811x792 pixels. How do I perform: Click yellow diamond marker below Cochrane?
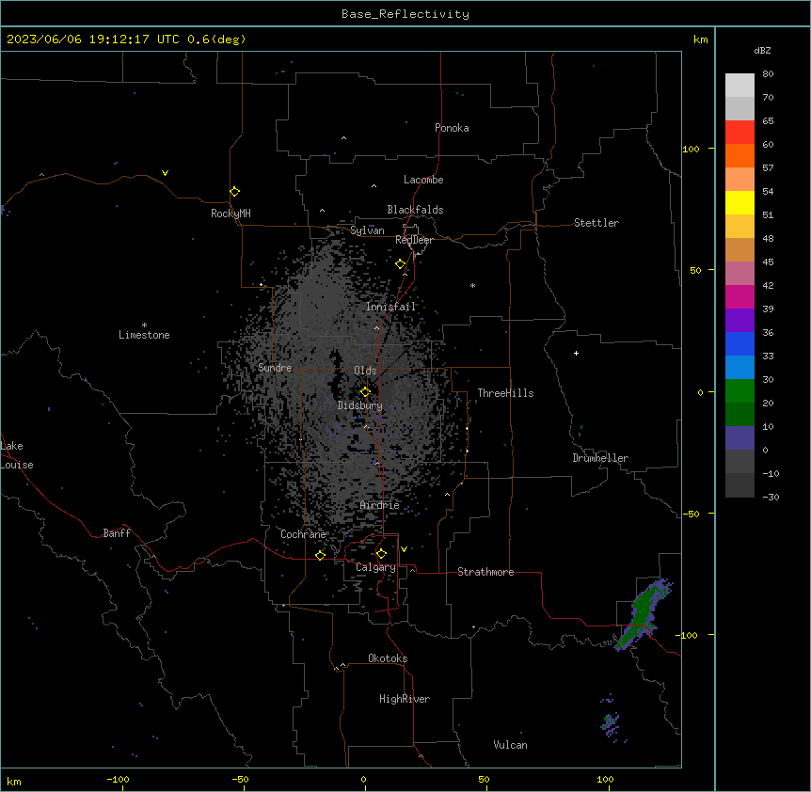320,555
